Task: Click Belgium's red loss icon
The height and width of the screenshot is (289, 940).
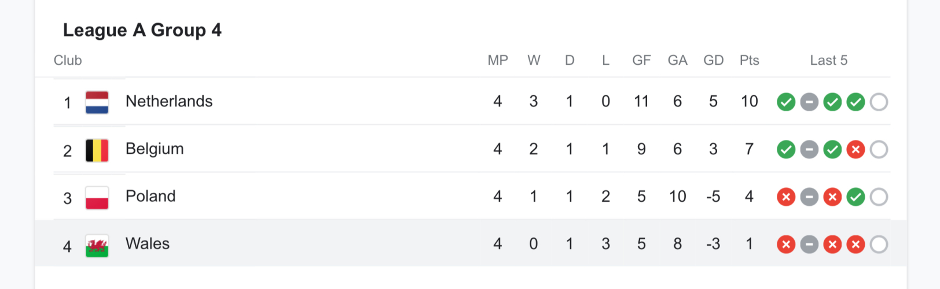Action: tap(855, 150)
